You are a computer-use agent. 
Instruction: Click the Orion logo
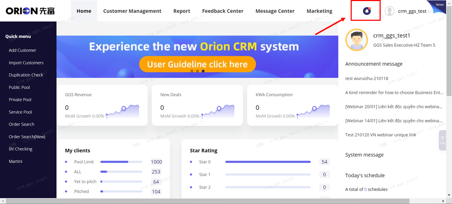(x=30, y=11)
